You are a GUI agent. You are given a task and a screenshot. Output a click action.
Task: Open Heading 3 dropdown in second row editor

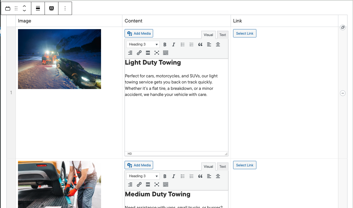143,176
